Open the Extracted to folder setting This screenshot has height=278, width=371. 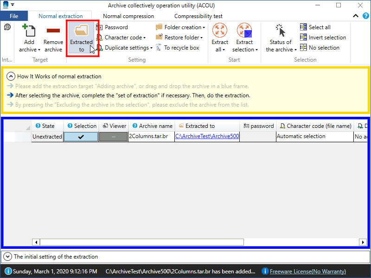coord(81,38)
